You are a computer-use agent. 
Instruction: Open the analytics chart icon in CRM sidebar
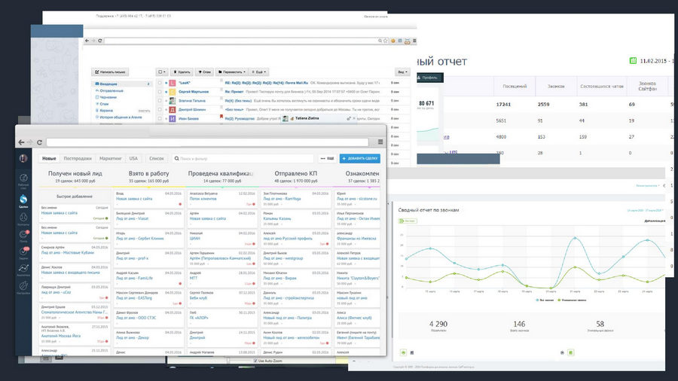[23, 268]
